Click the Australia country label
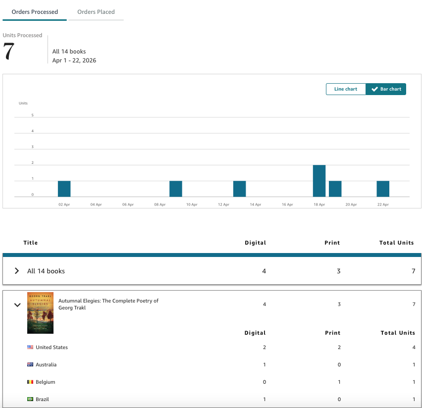The height and width of the screenshot is (408, 422). tap(46, 364)
